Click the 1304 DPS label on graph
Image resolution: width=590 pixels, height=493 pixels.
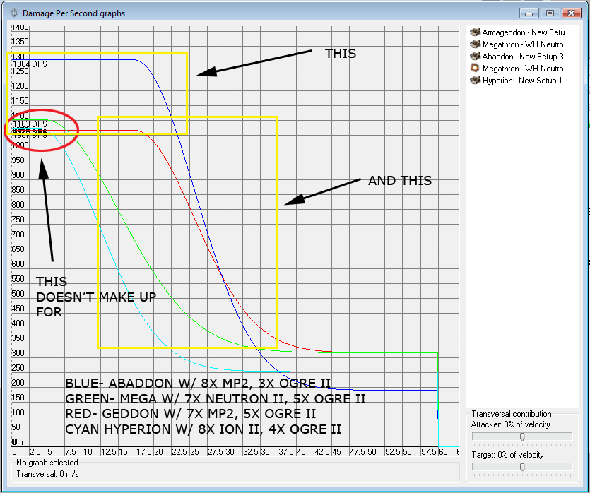point(30,64)
